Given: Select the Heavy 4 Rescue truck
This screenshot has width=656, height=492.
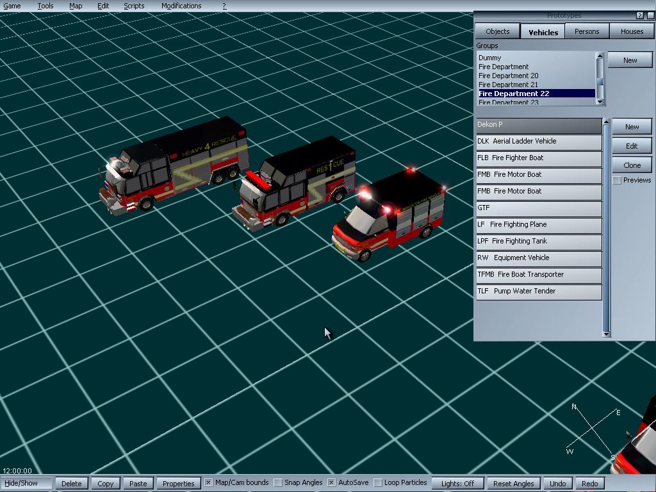Looking at the screenshot, I should click(174, 165).
